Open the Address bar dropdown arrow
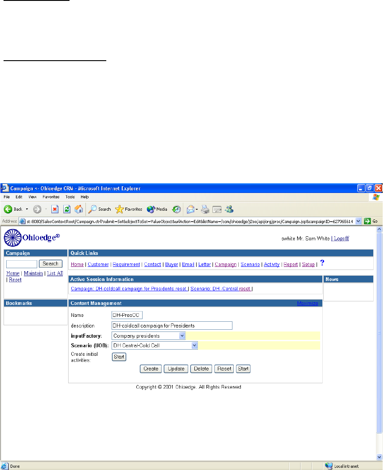 (x=359, y=221)
